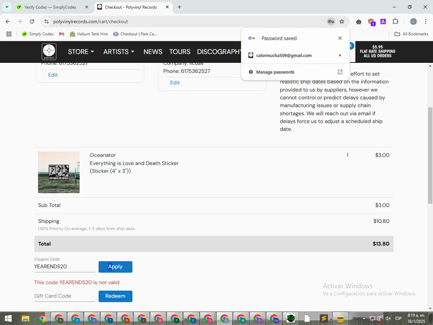Redeem the gift card code
This screenshot has height=325, width=433.
(x=115, y=296)
